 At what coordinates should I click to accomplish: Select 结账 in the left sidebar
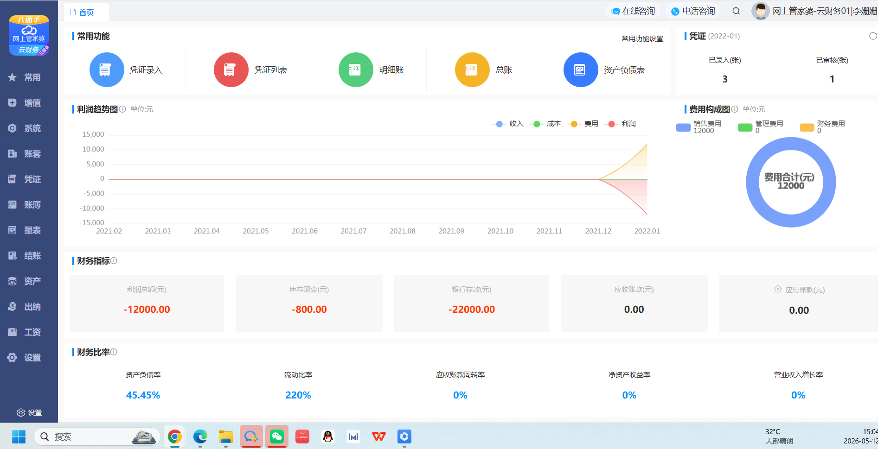29,256
